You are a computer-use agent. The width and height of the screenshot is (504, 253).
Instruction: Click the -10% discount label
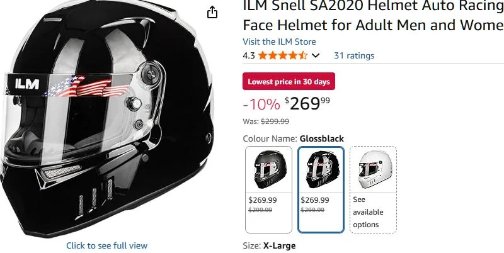coord(261,104)
